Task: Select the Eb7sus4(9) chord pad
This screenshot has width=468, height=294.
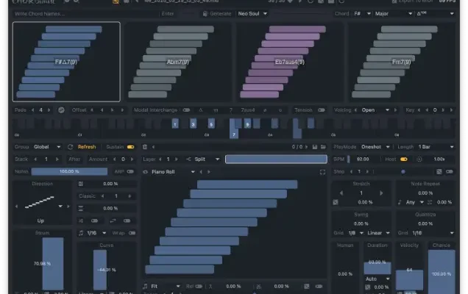Action: click(x=292, y=61)
